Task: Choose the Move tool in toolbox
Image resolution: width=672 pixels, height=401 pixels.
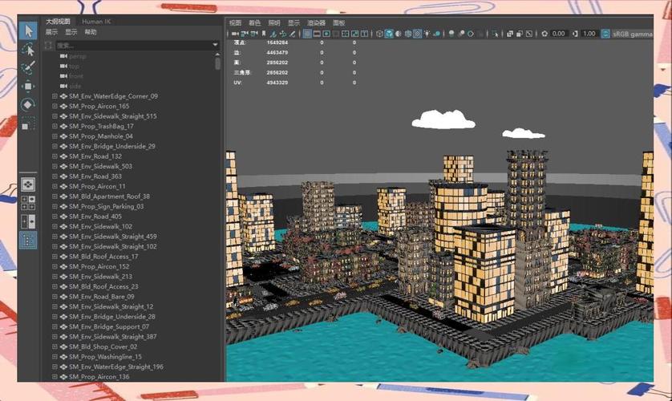Action: point(27,86)
